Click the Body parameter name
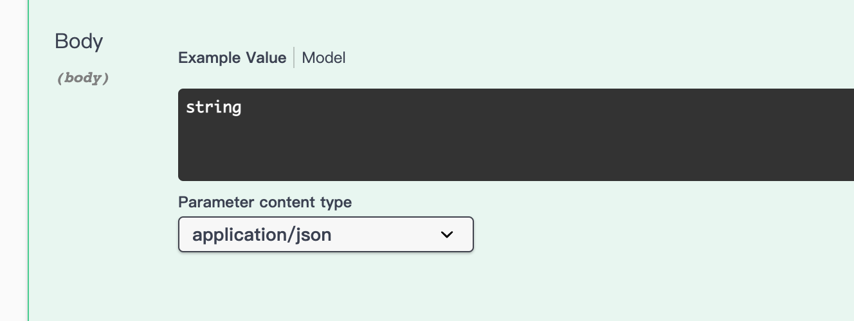Viewport: 854px width, 321px height. (x=78, y=41)
